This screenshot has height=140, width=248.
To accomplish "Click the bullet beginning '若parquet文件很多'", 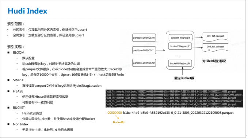I will [72, 69].
